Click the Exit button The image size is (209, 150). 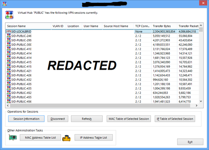(x=190, y=142)
